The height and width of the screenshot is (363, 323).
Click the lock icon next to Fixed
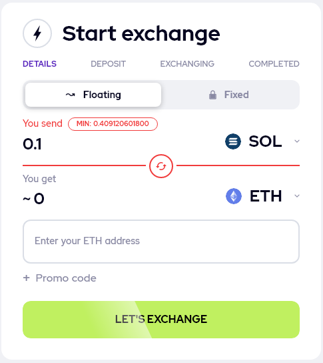(x=212, y=95)
